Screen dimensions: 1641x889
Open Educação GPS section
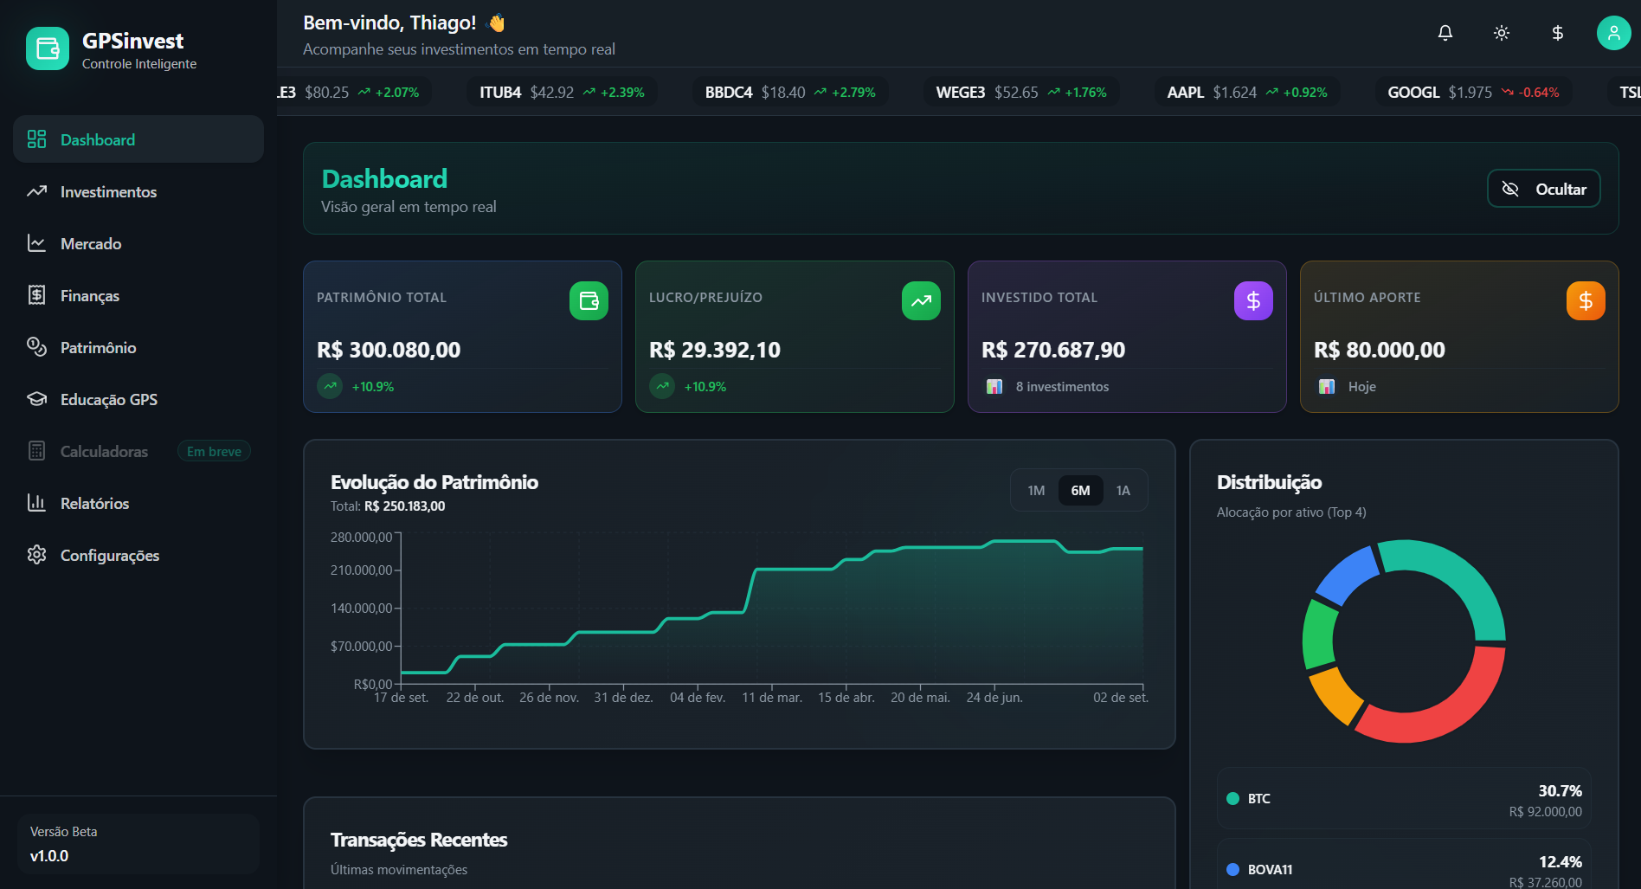[138, 399]
